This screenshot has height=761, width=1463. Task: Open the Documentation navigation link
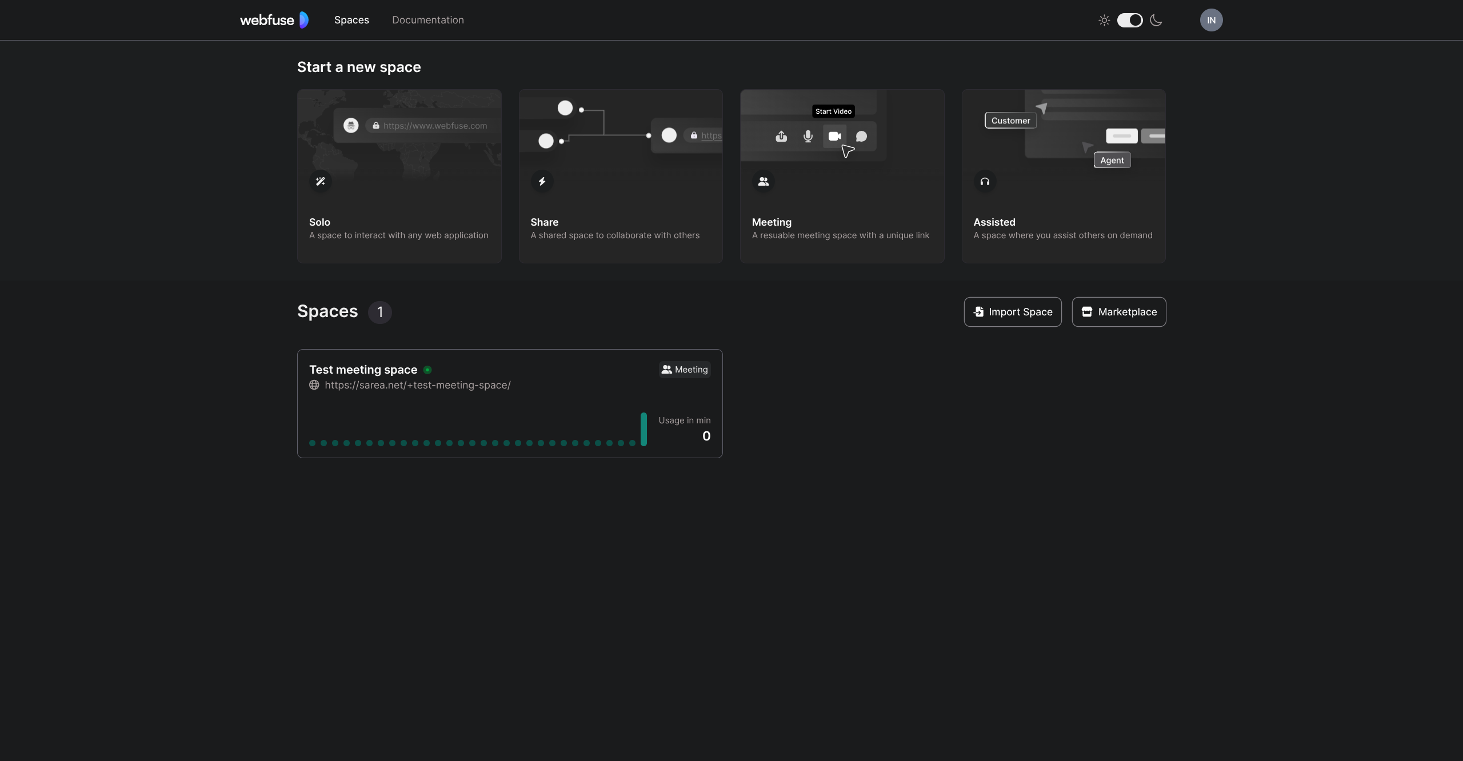[427, 20]
